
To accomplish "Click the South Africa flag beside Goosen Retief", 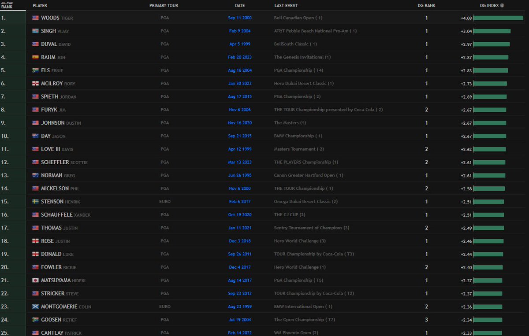I will [x=35, y=320].
